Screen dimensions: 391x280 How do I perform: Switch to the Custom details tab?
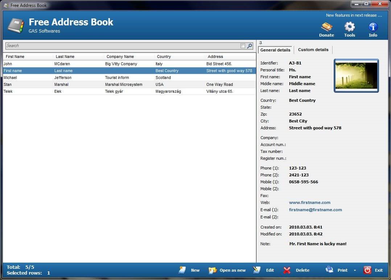pyautogui.click(x=313, y=50)
